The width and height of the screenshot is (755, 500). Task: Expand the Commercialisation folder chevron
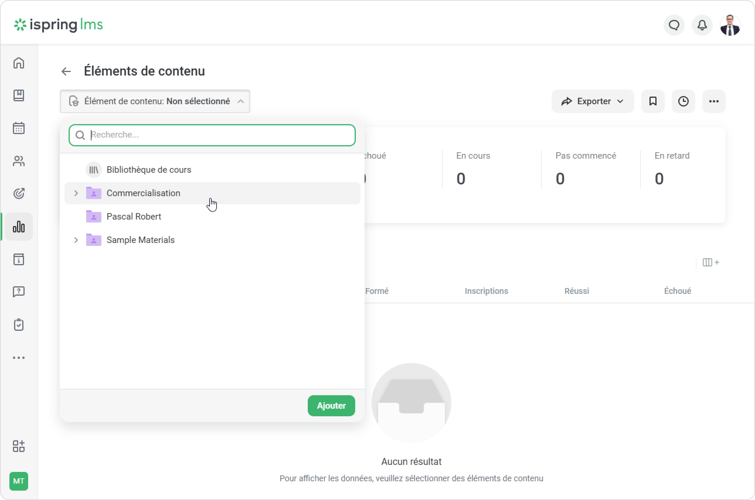point(76,193)
